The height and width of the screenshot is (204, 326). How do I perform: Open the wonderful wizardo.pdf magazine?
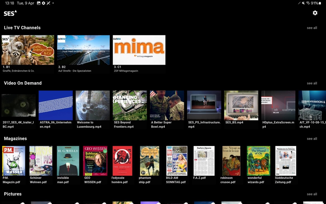click(x=258, y=161)
